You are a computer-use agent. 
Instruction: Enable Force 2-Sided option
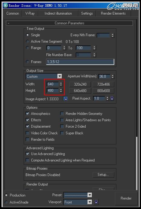[x=62, y=126]
